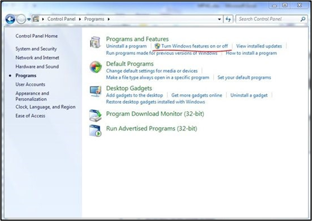The height and width of the screenshot is (221, 312).
Task: Click Uninstall a program link
Action: [x=126, y=46]
